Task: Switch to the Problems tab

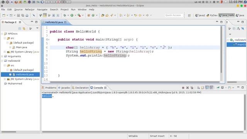Action: (49, 88)
